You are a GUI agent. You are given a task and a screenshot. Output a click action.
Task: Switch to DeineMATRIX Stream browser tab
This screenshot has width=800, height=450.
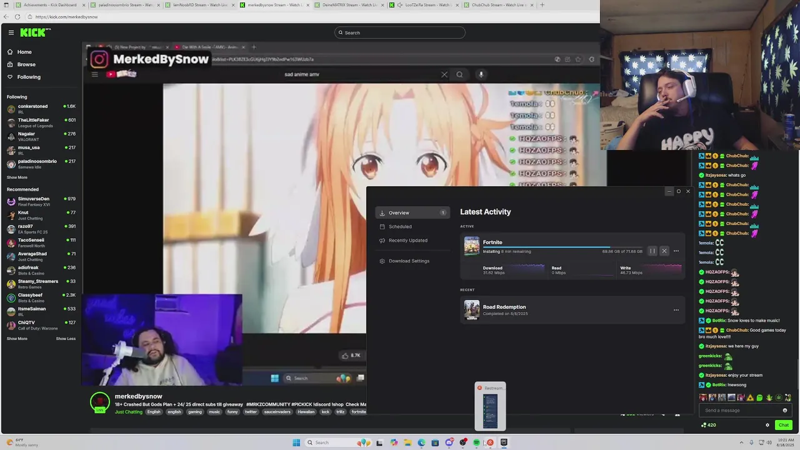coord(349,5)
